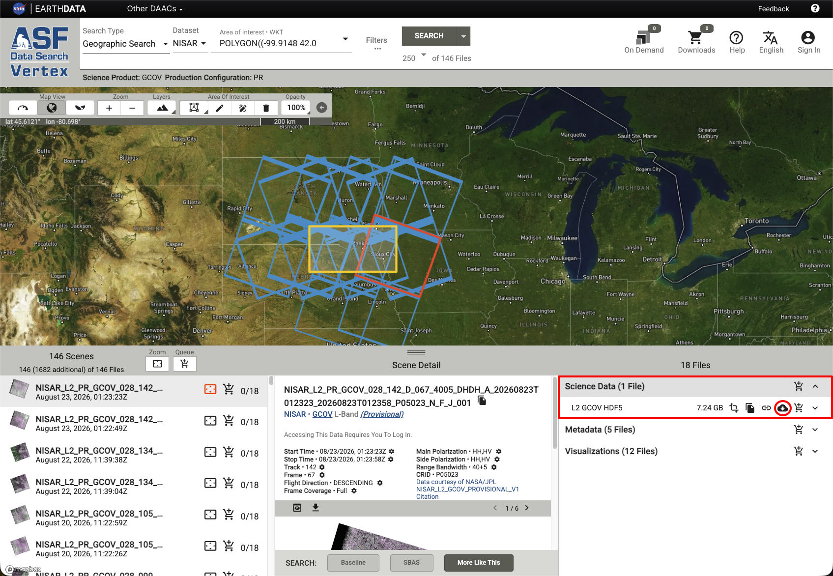Go to previous browse image
This screenshot has height=576, width=833.
click(x=495, y=508)
